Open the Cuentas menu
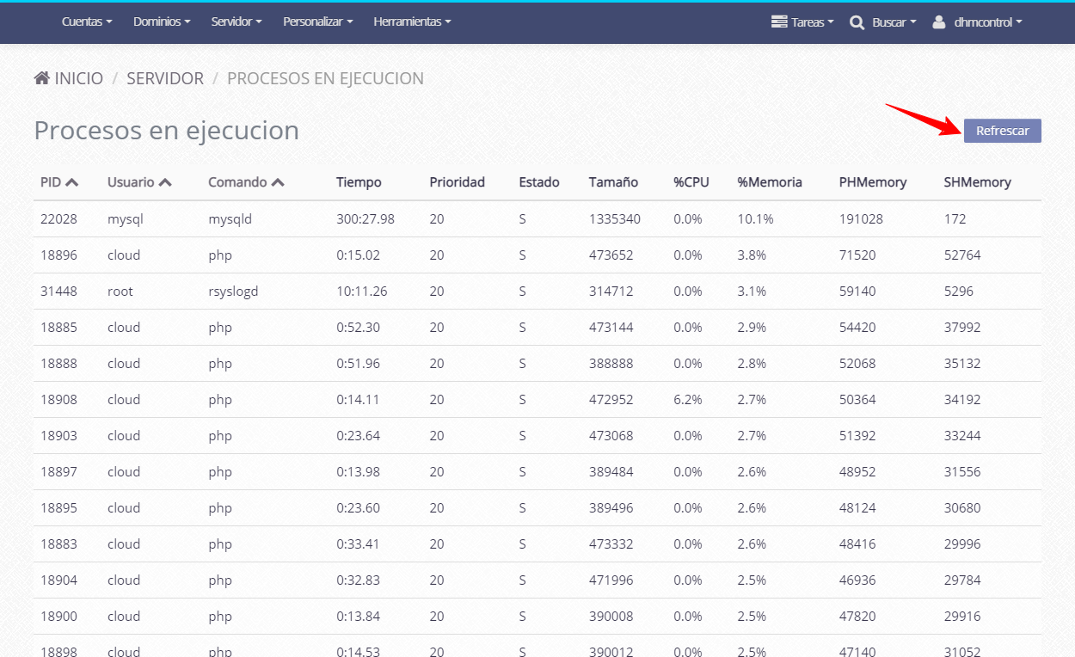This screenshot has height=657, width=1075. click(x=87, y=21)
